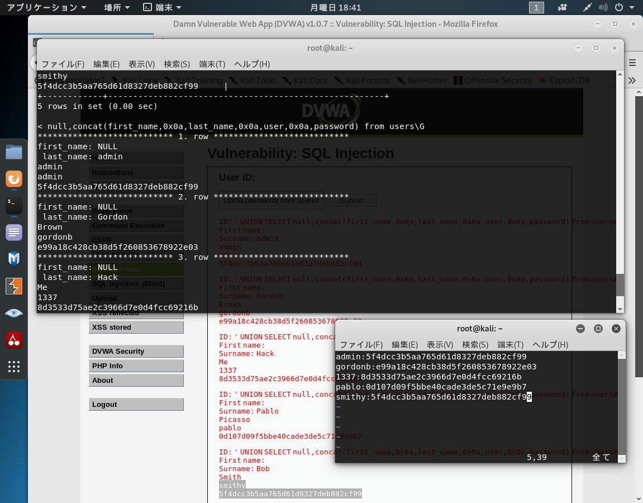Open the About page in DVWA
Image resolution: width=643 pixels, height=503 pixels.
[x=136, y=381]
